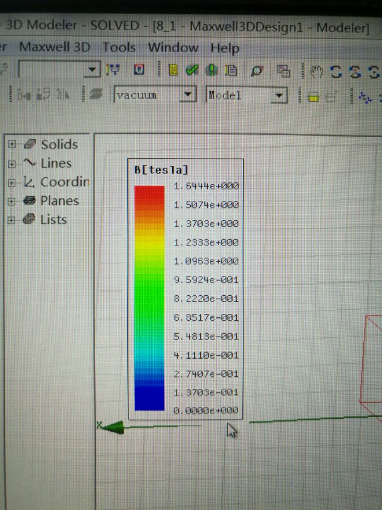Click the Rotate object icon
Viewport: 382px width, 510px height.
[43, 95]
